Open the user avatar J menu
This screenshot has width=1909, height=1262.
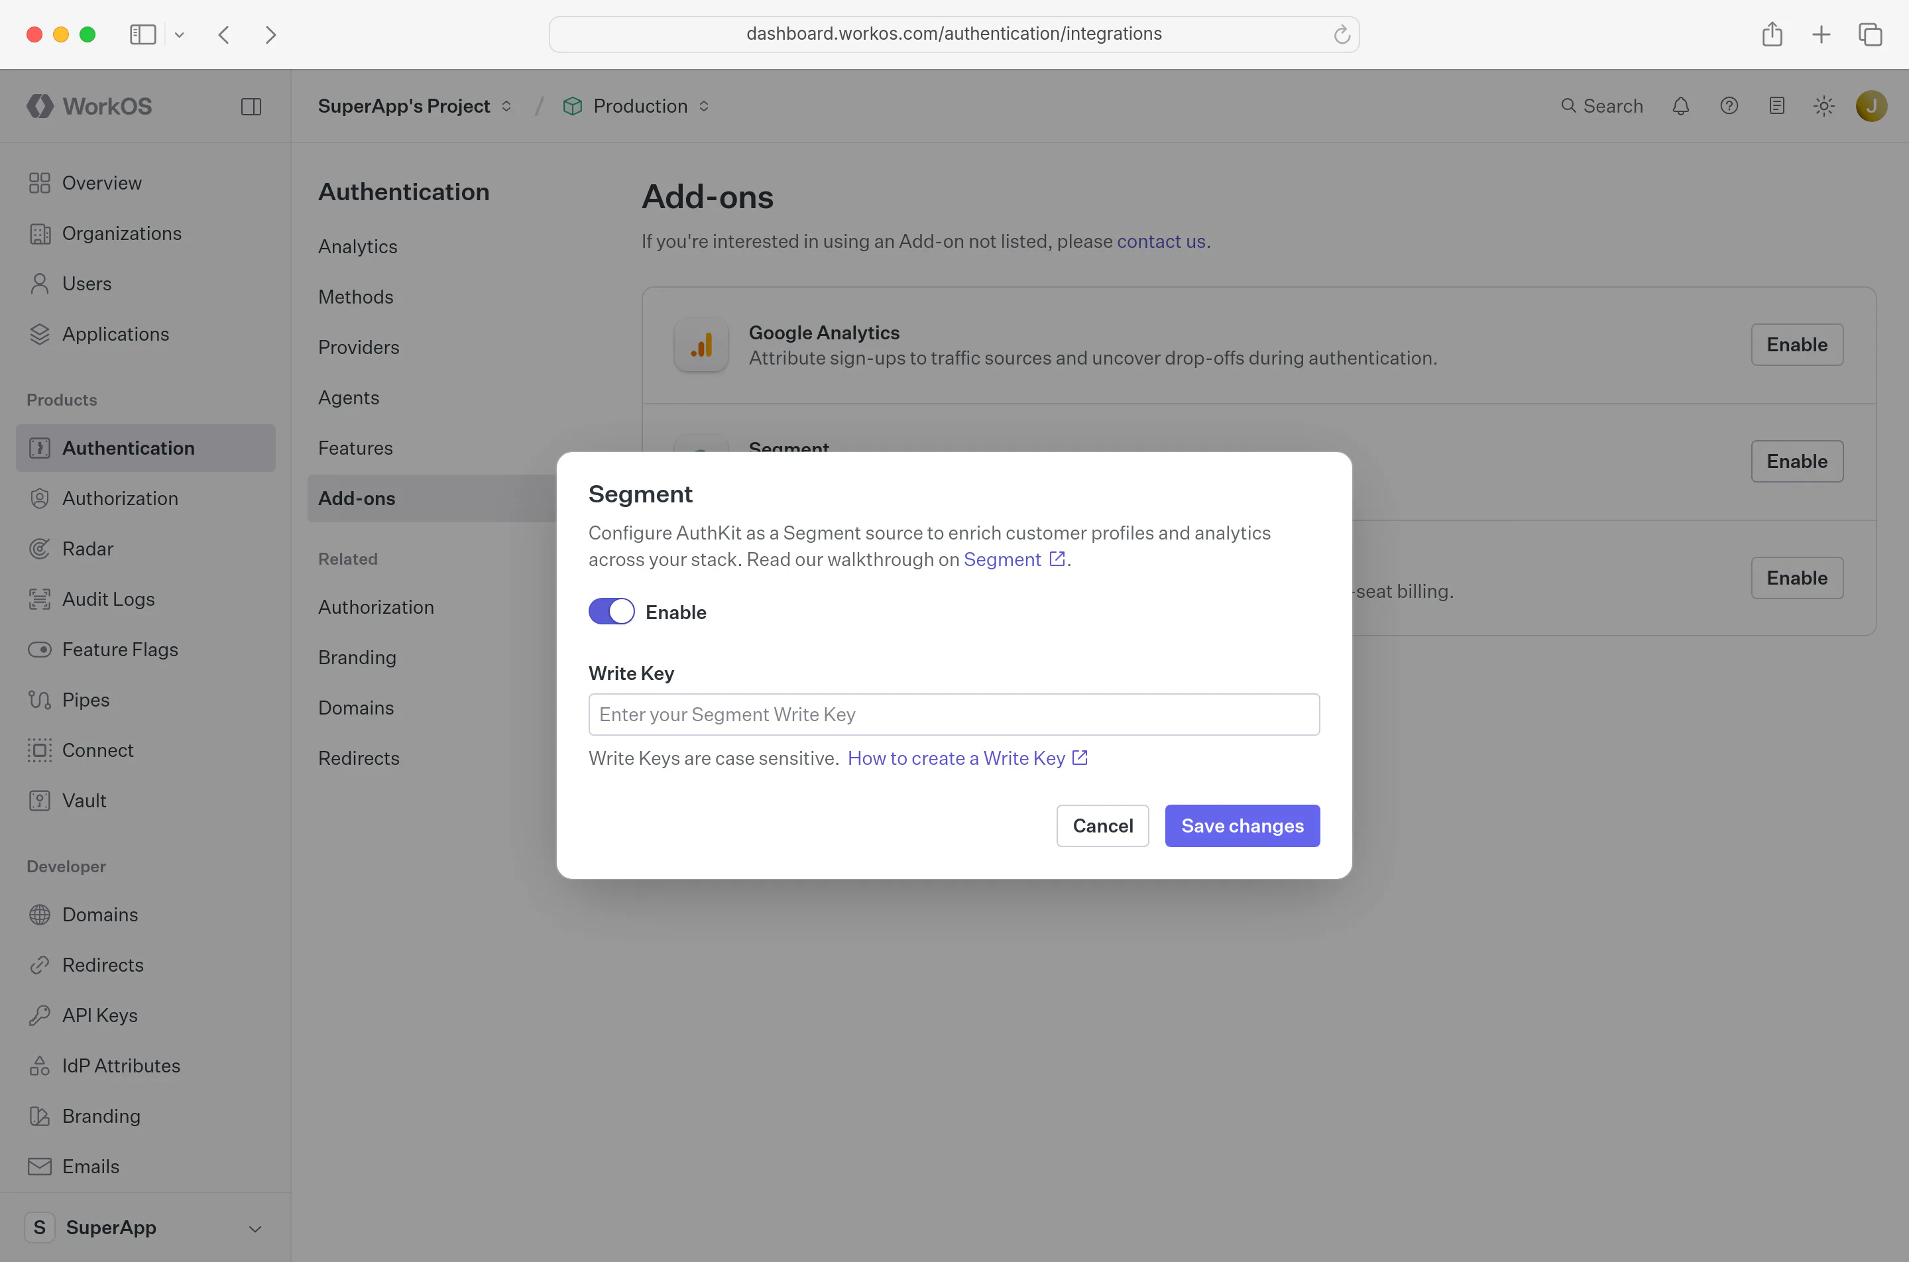pyautogui.click(x=1871, y=106)
